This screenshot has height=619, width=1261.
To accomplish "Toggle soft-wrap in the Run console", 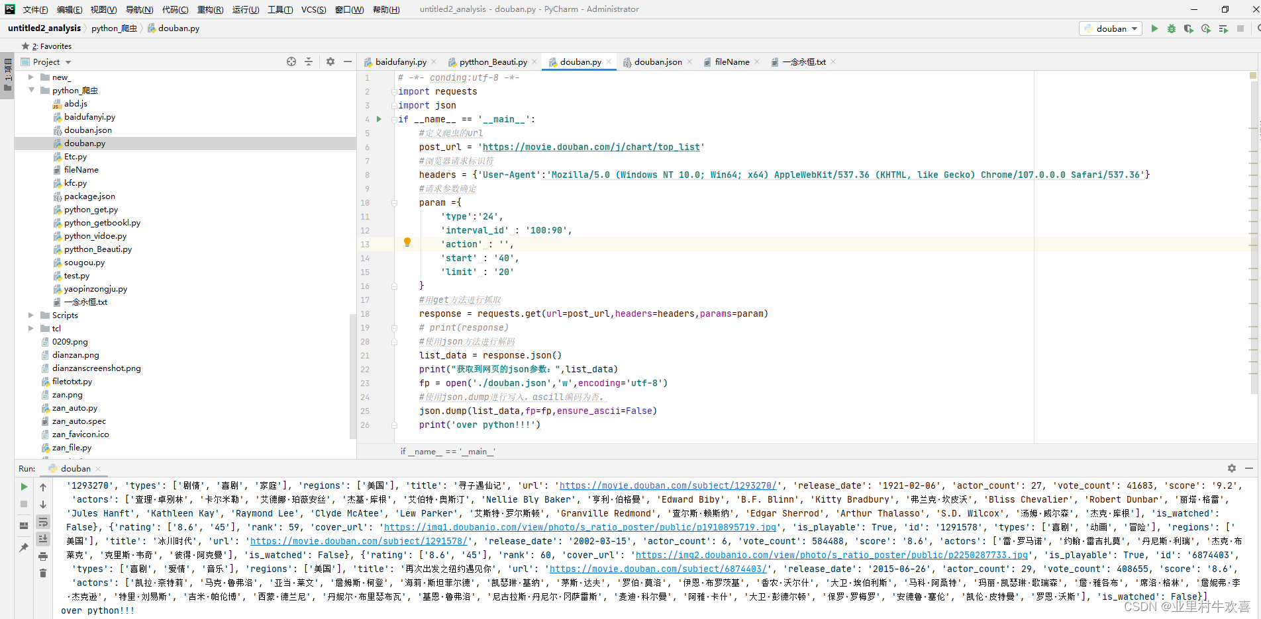I will (x=43, y=522).
